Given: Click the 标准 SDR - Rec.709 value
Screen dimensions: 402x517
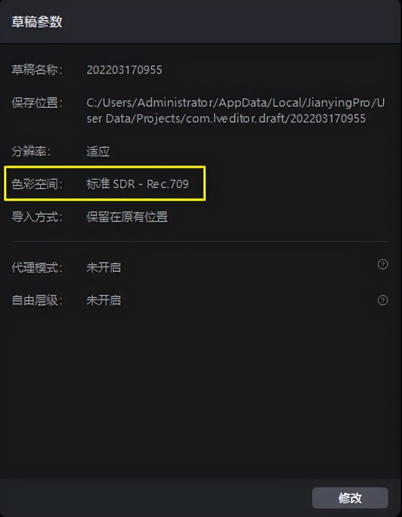Looking at the screenshot, I should tap(138, 183).
